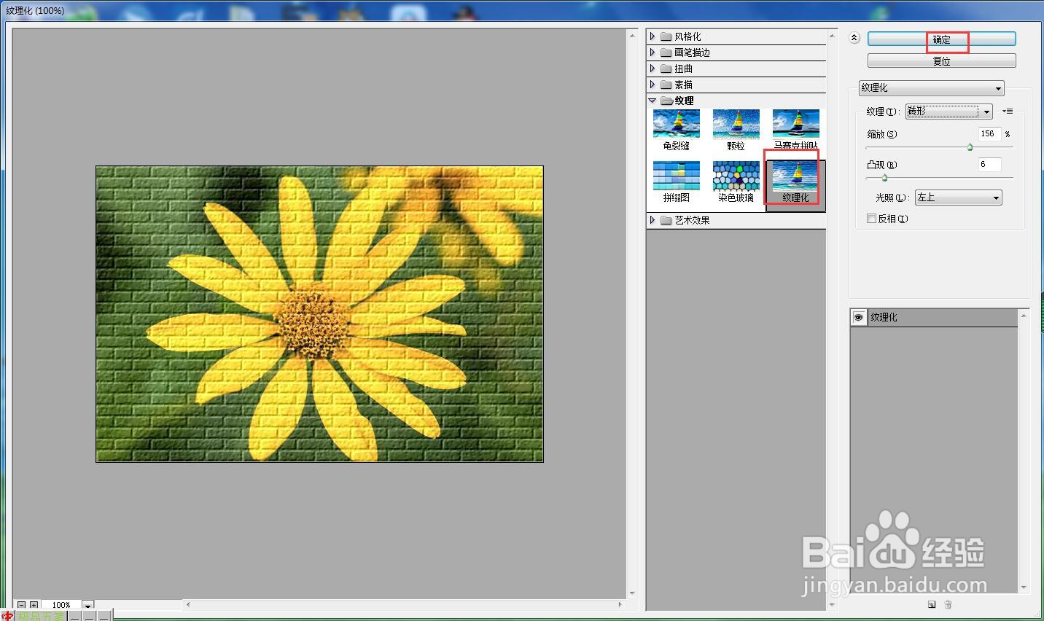Viewport: 1044px width, 621px height.
Task: Click the zoom in plus button
Action: tap(34, 605)
